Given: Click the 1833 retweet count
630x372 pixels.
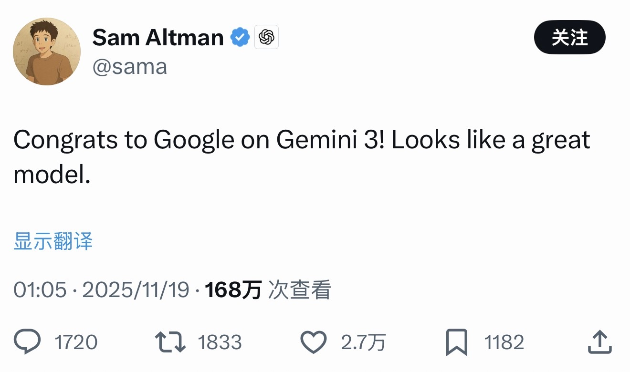Looking at the screenshot, I should [x=220, y=342].
